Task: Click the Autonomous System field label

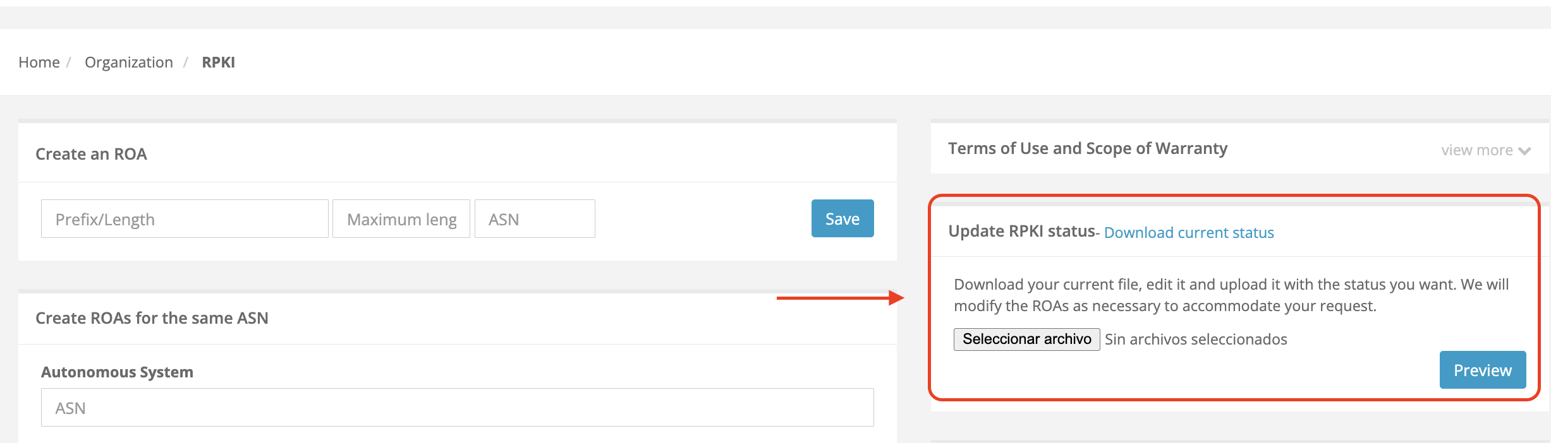Action: coord(117,372)
